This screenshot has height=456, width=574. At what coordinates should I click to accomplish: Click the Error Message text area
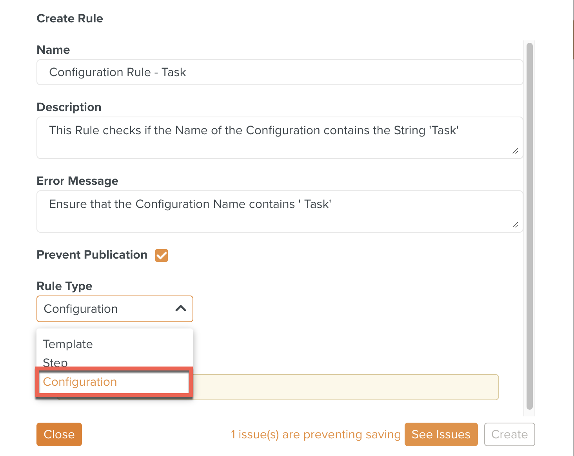280,211
